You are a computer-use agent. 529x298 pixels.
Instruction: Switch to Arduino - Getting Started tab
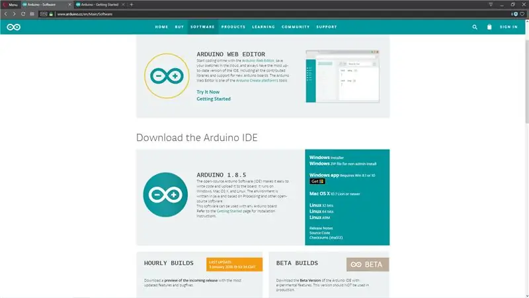point(100,5)
